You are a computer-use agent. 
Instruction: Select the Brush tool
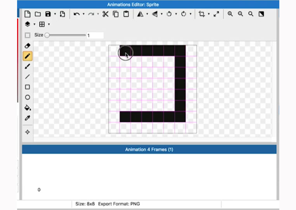point(28,66)
